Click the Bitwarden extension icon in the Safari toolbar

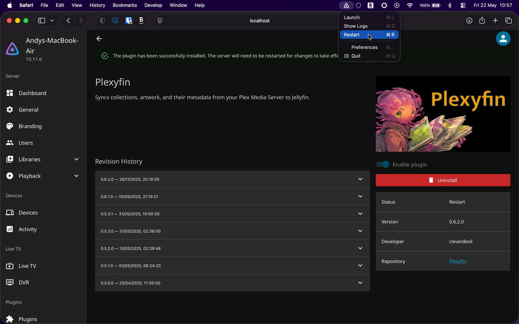[x=129, y=20]
